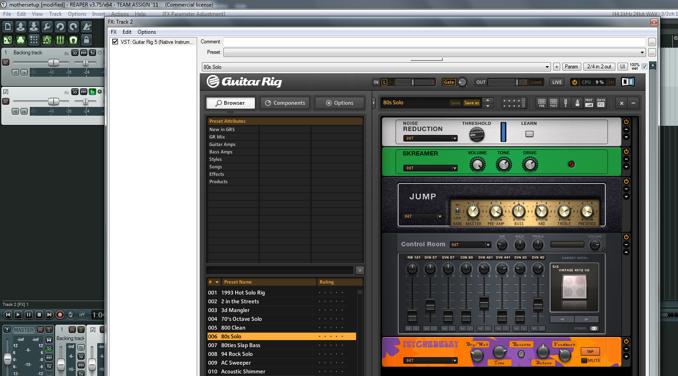Click the transport Play button
Viewport: 678px width, 376px height.
tap(18, 315)
